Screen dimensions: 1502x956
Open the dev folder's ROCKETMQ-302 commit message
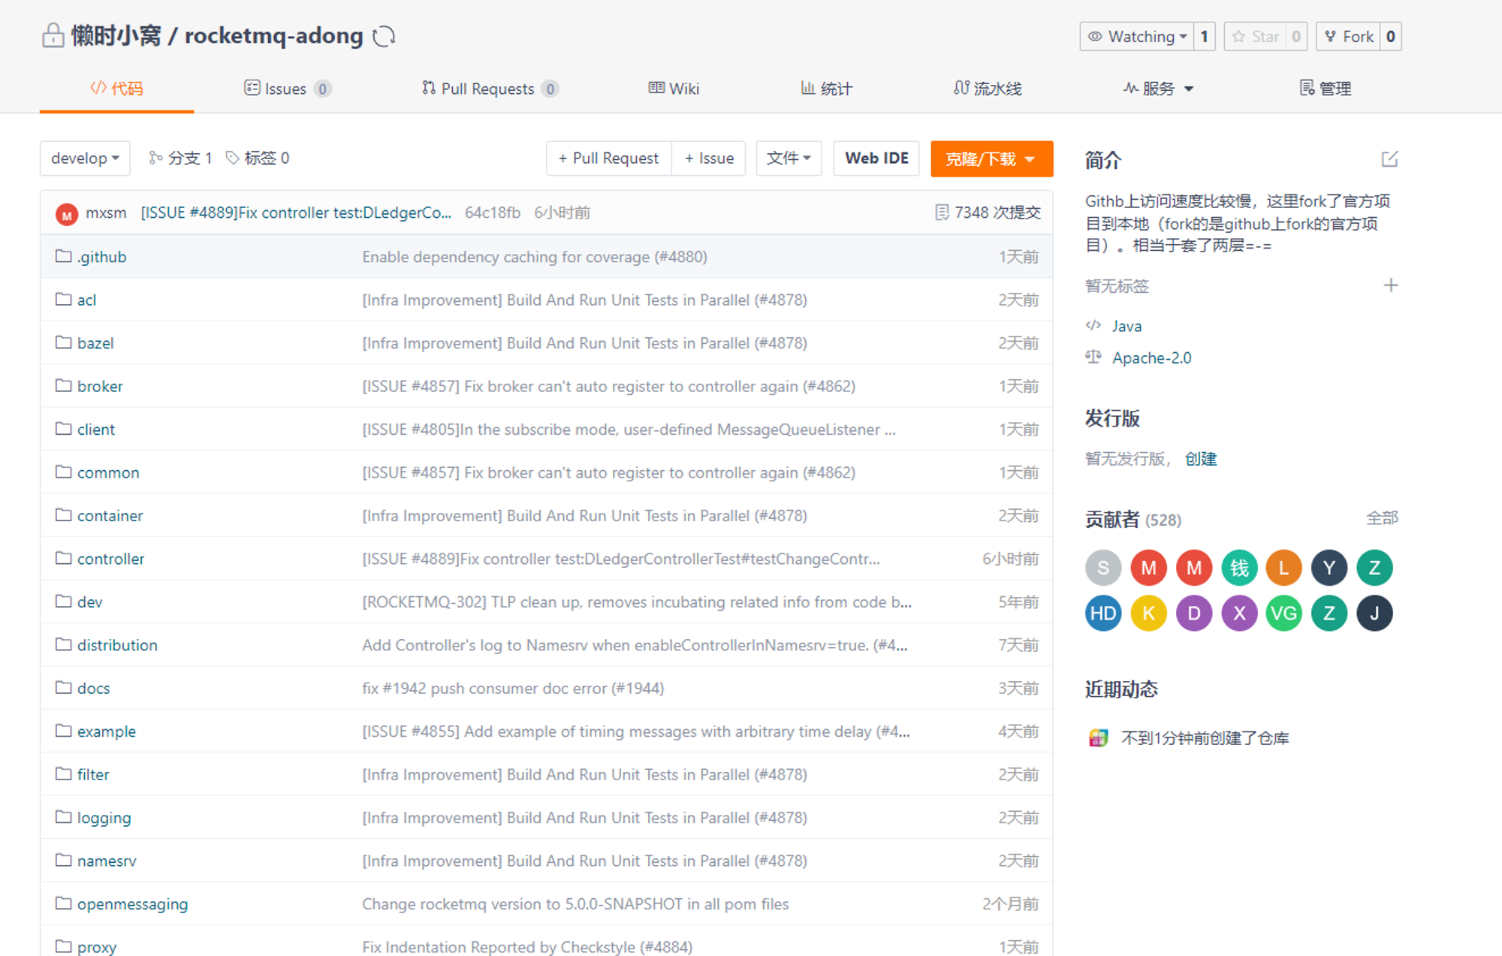pyautogui.click(x=637, y=602)
